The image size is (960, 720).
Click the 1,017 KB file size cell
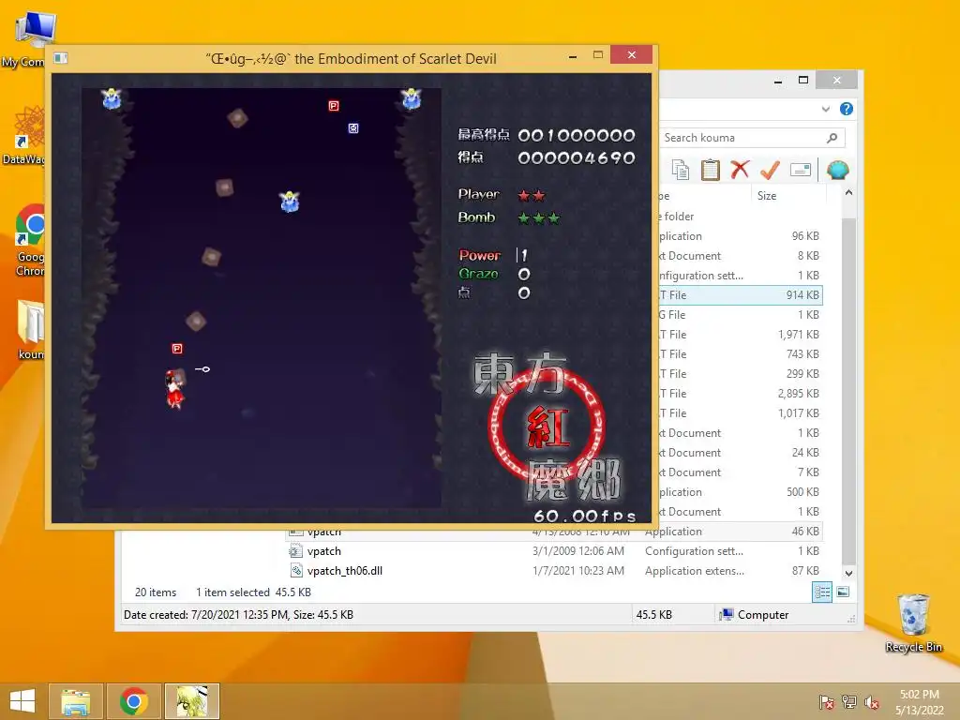click(799, 413)
